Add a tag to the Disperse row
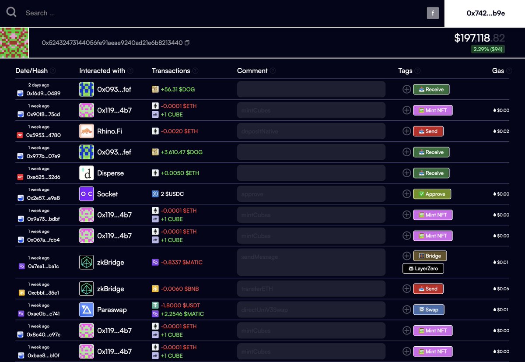 tap(406, 173)
